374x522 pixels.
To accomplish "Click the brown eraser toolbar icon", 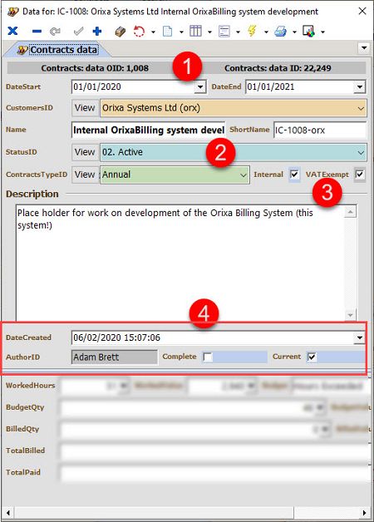I will (x=121, y=32).
